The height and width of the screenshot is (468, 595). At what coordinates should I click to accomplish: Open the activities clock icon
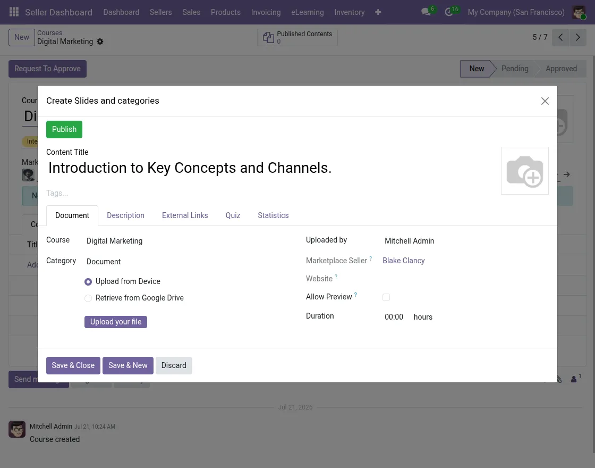point(449,12)
